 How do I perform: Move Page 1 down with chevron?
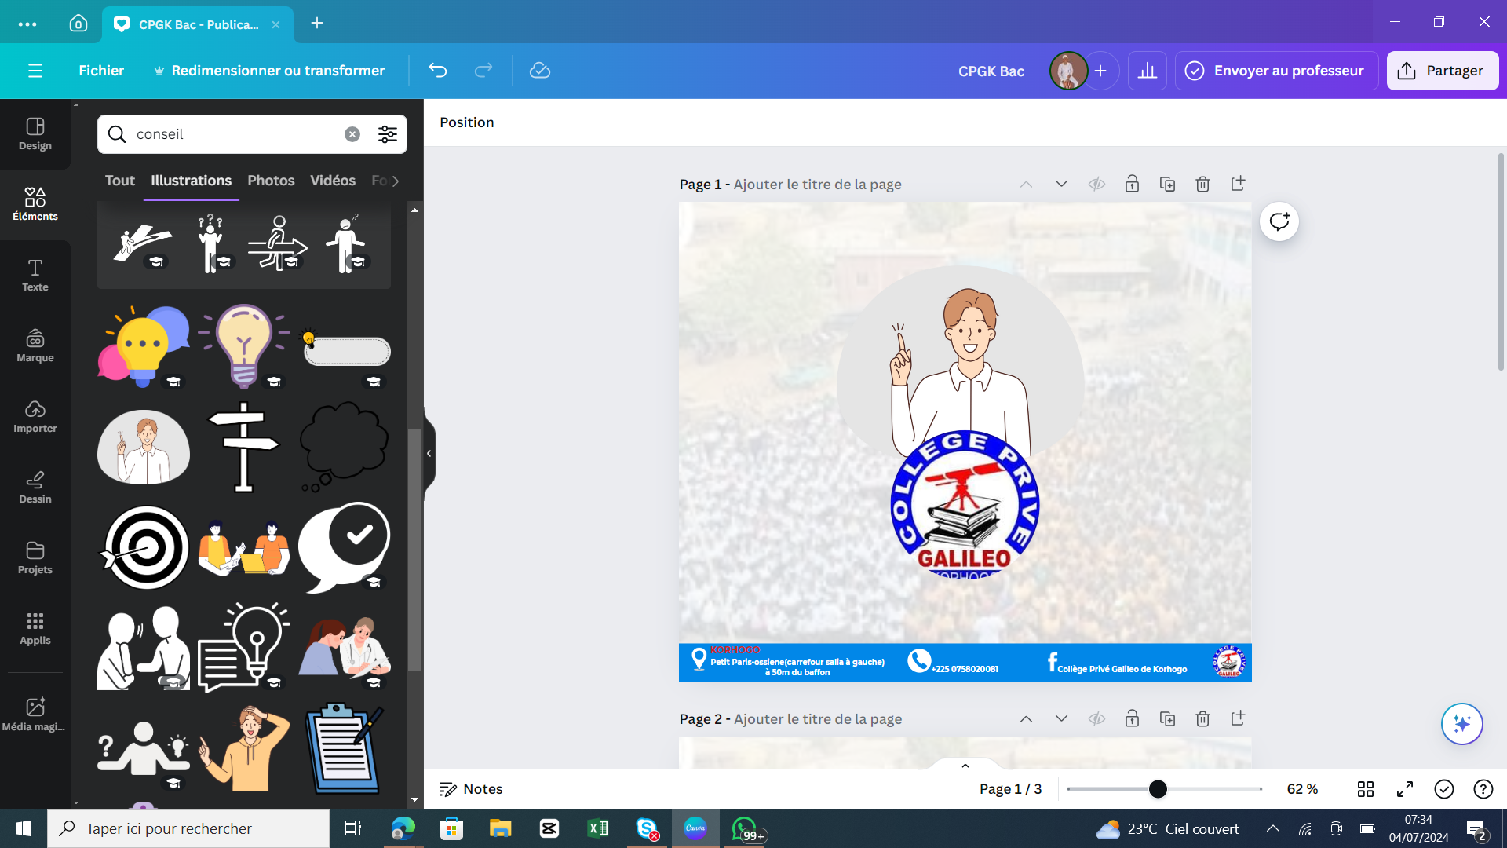[1061, 185]
